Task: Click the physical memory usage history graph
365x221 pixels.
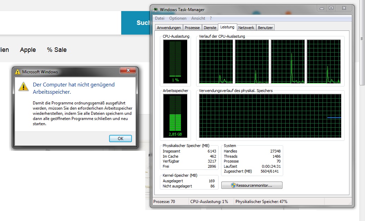Action: 270,116
